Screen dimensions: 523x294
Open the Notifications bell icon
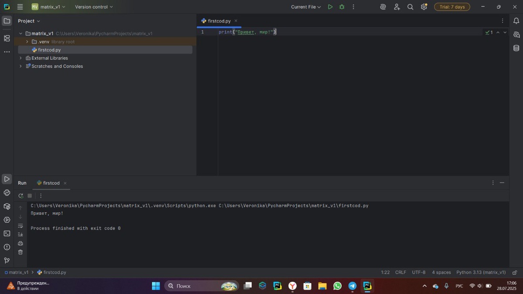click(x=516, y=21)
